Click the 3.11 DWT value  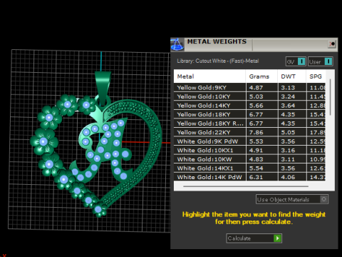click(x=288, y=159)
